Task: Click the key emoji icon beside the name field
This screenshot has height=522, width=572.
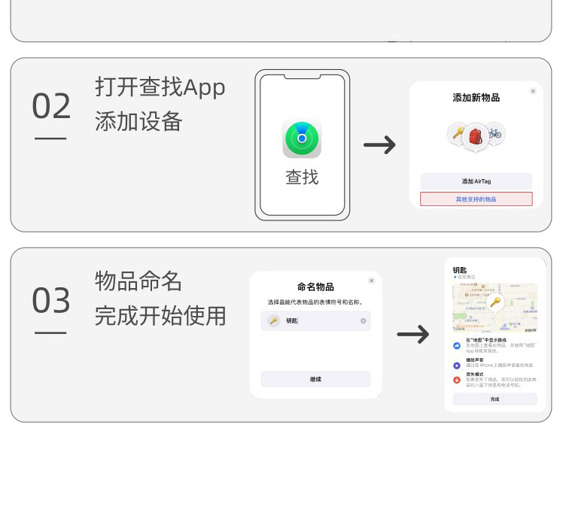Action: pyautogui.click(x=273, y=320)
